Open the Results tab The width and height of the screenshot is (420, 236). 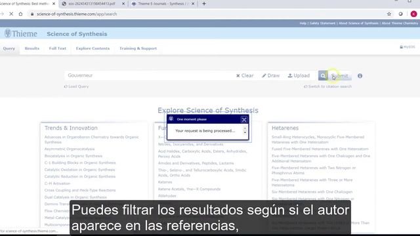pos(32,49)
